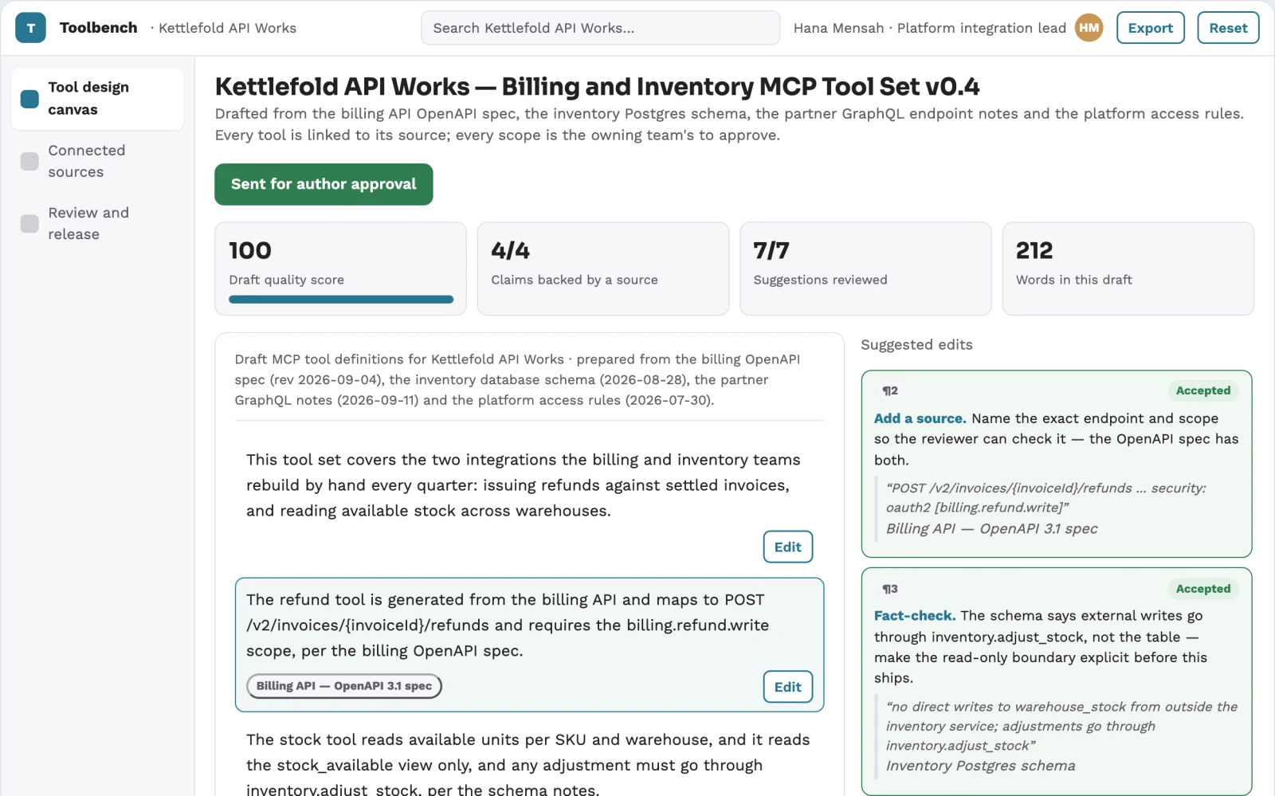Select the refund tool paragraph text
Viewport: 1275px width, 796px height.
508,625
